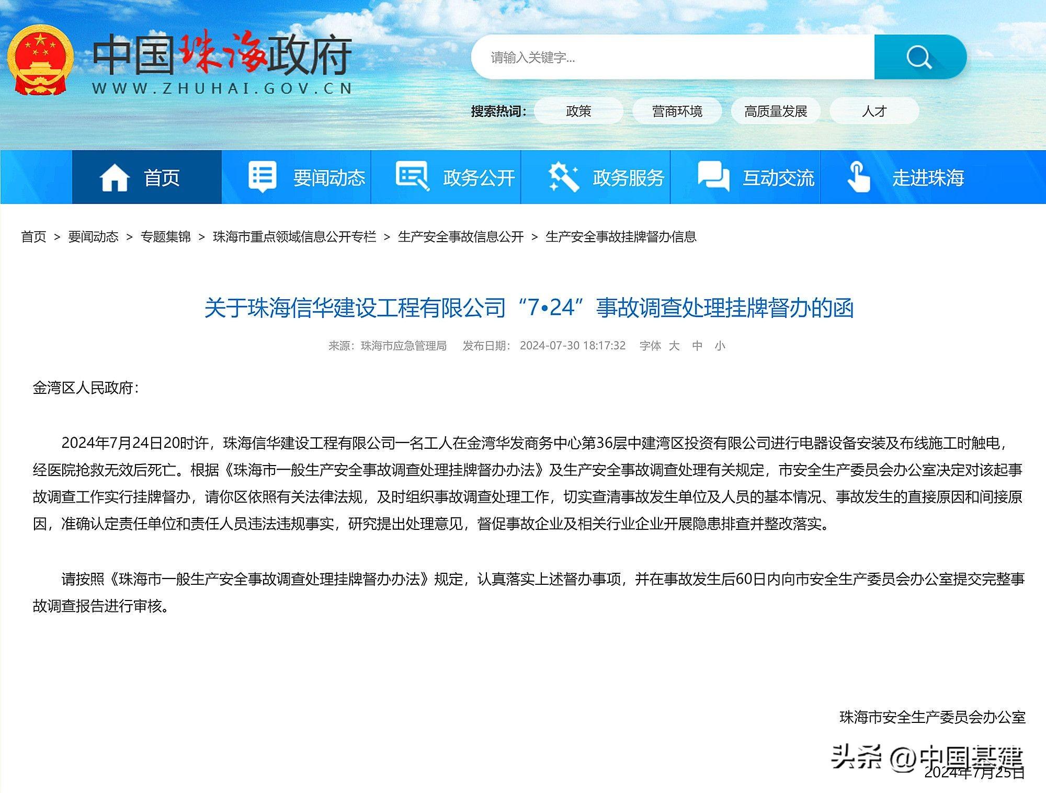The image size is (1046, 793).
Task: Select the 政策 hot search term
Action: tap(578, 111)
